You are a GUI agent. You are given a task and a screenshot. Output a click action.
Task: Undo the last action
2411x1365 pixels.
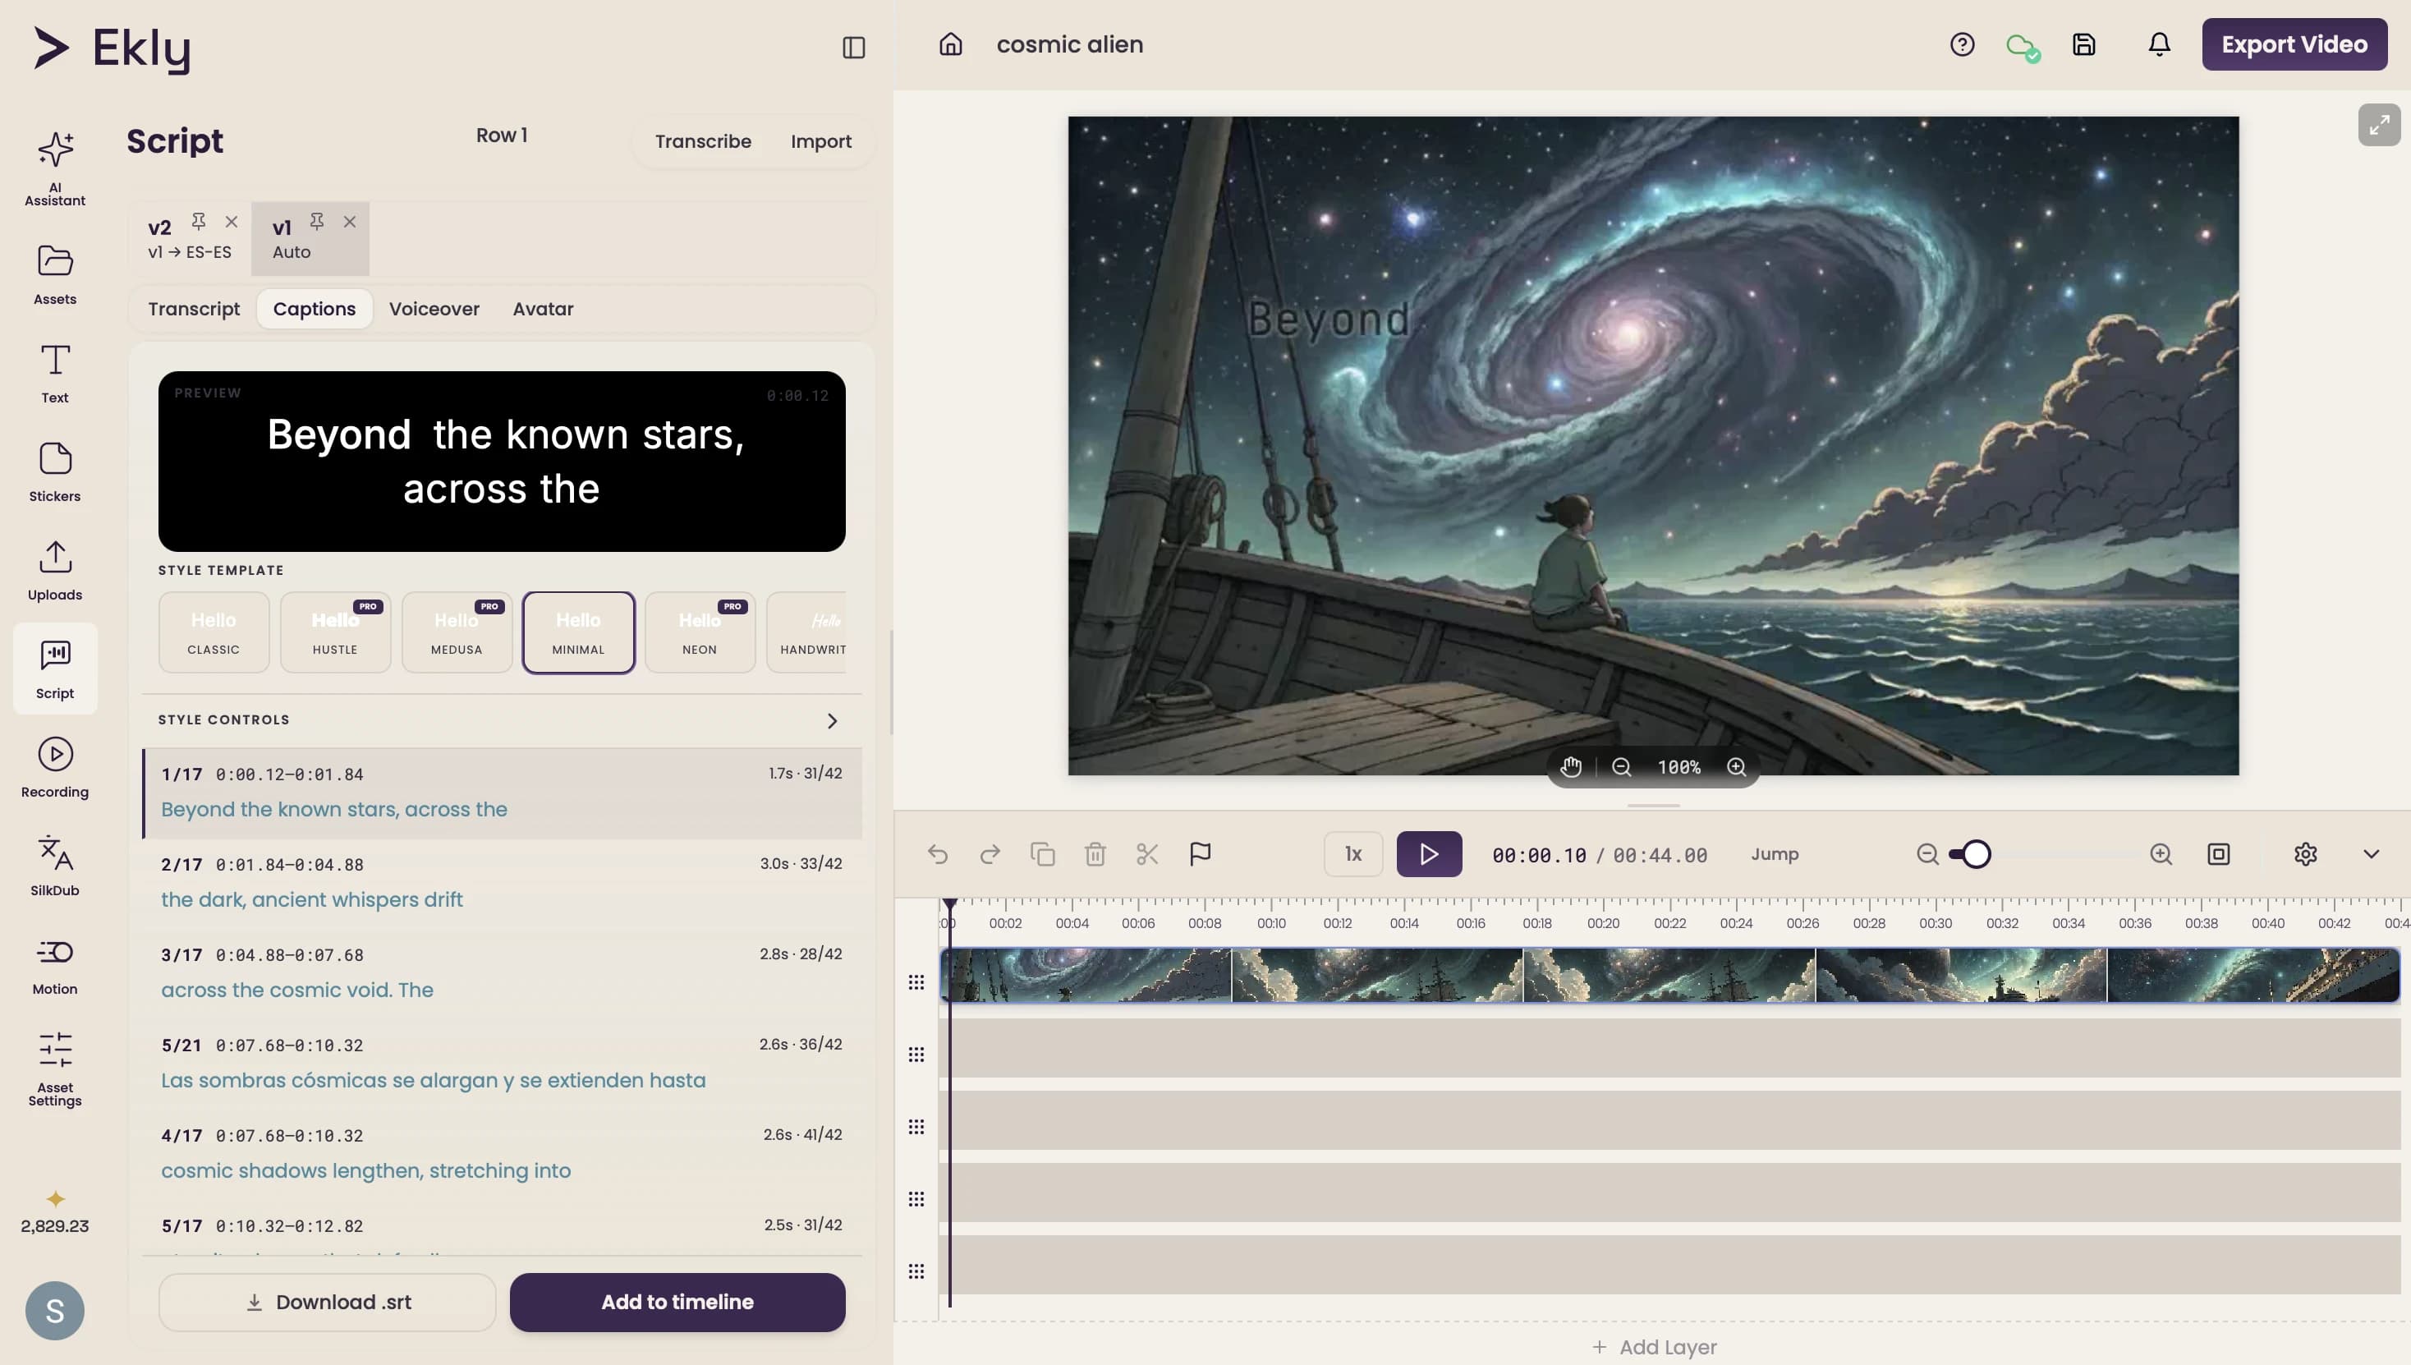938,854
